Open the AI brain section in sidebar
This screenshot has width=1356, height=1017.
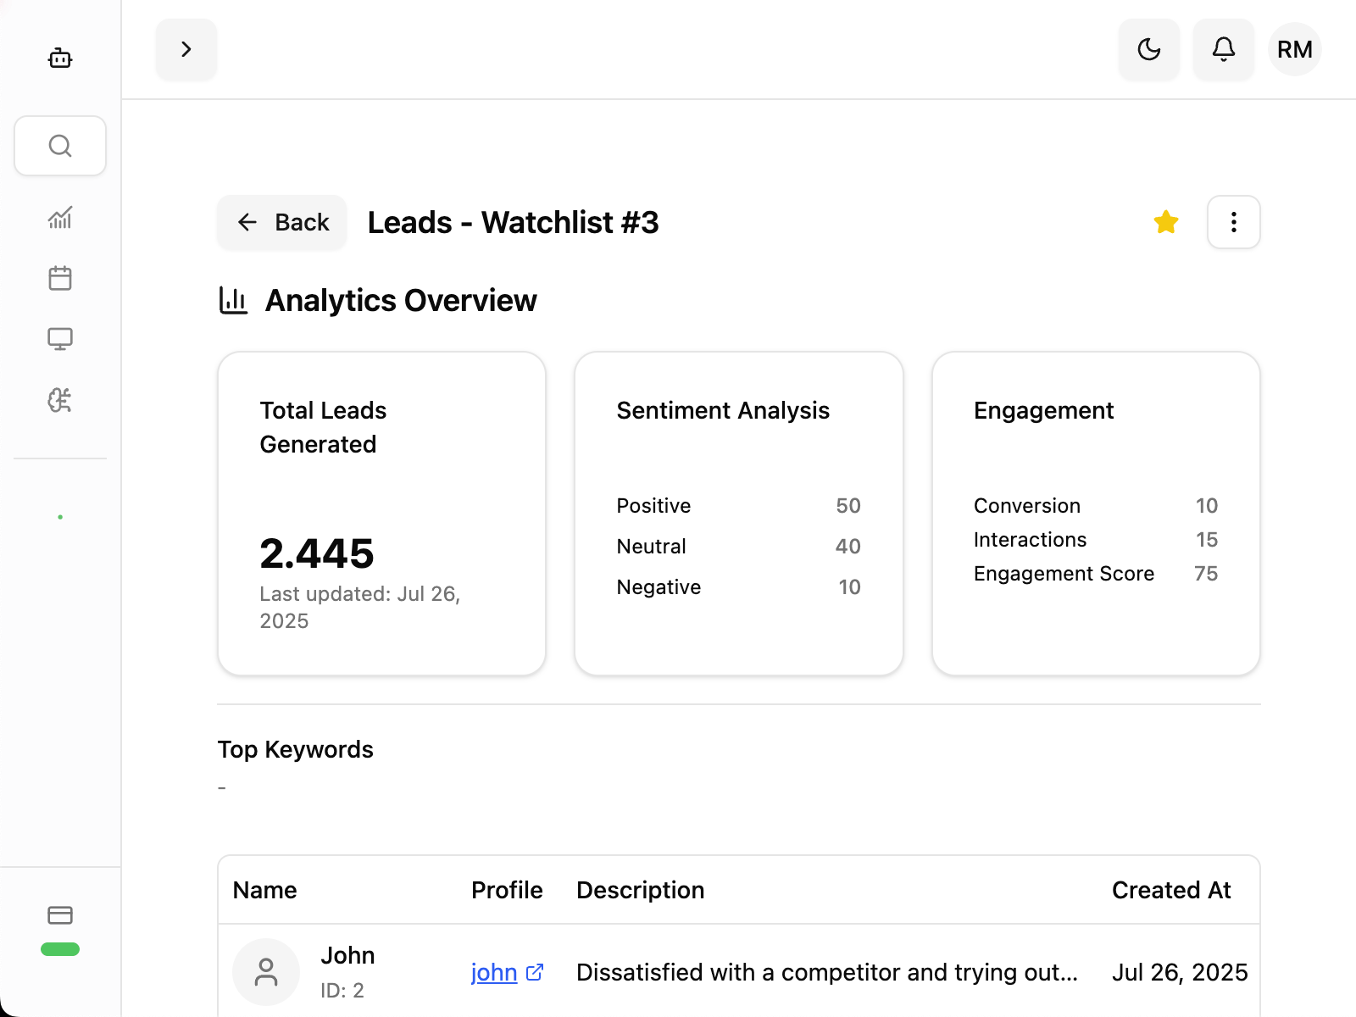[60, 399]
